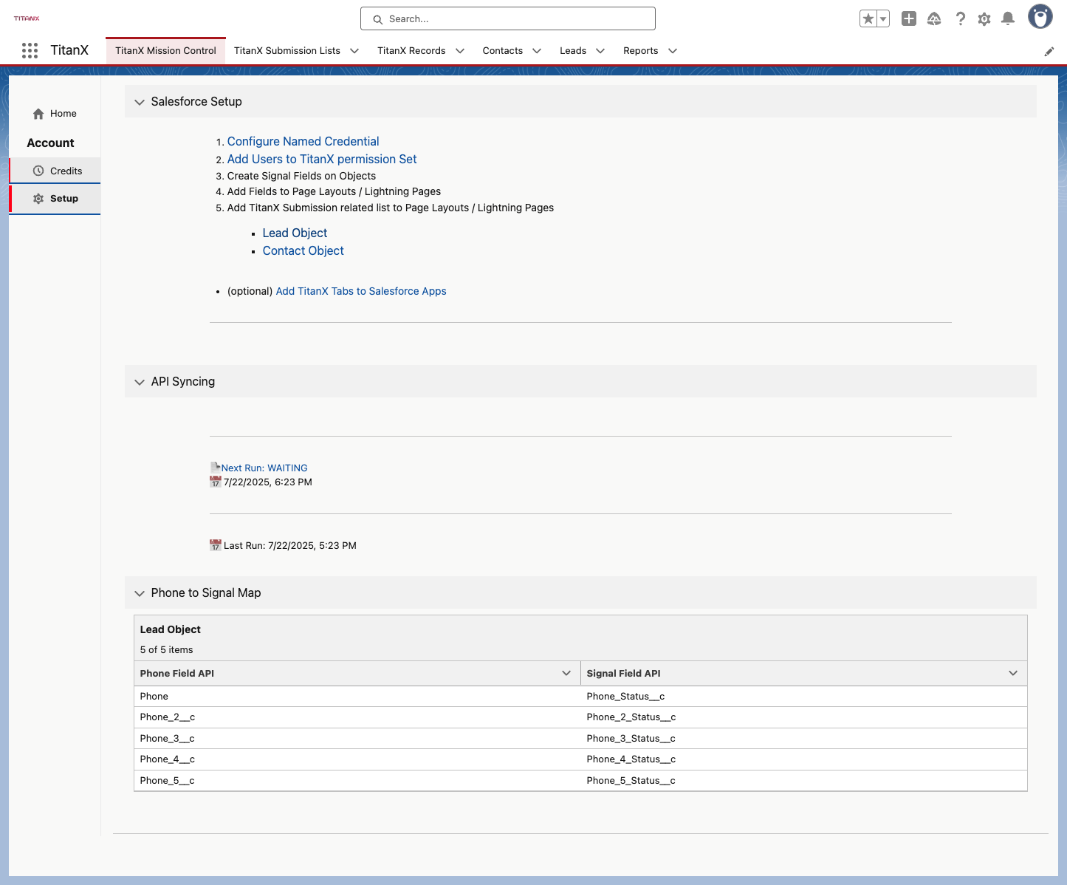Click the Home icon in the sidebar

(x=38, y=114)
